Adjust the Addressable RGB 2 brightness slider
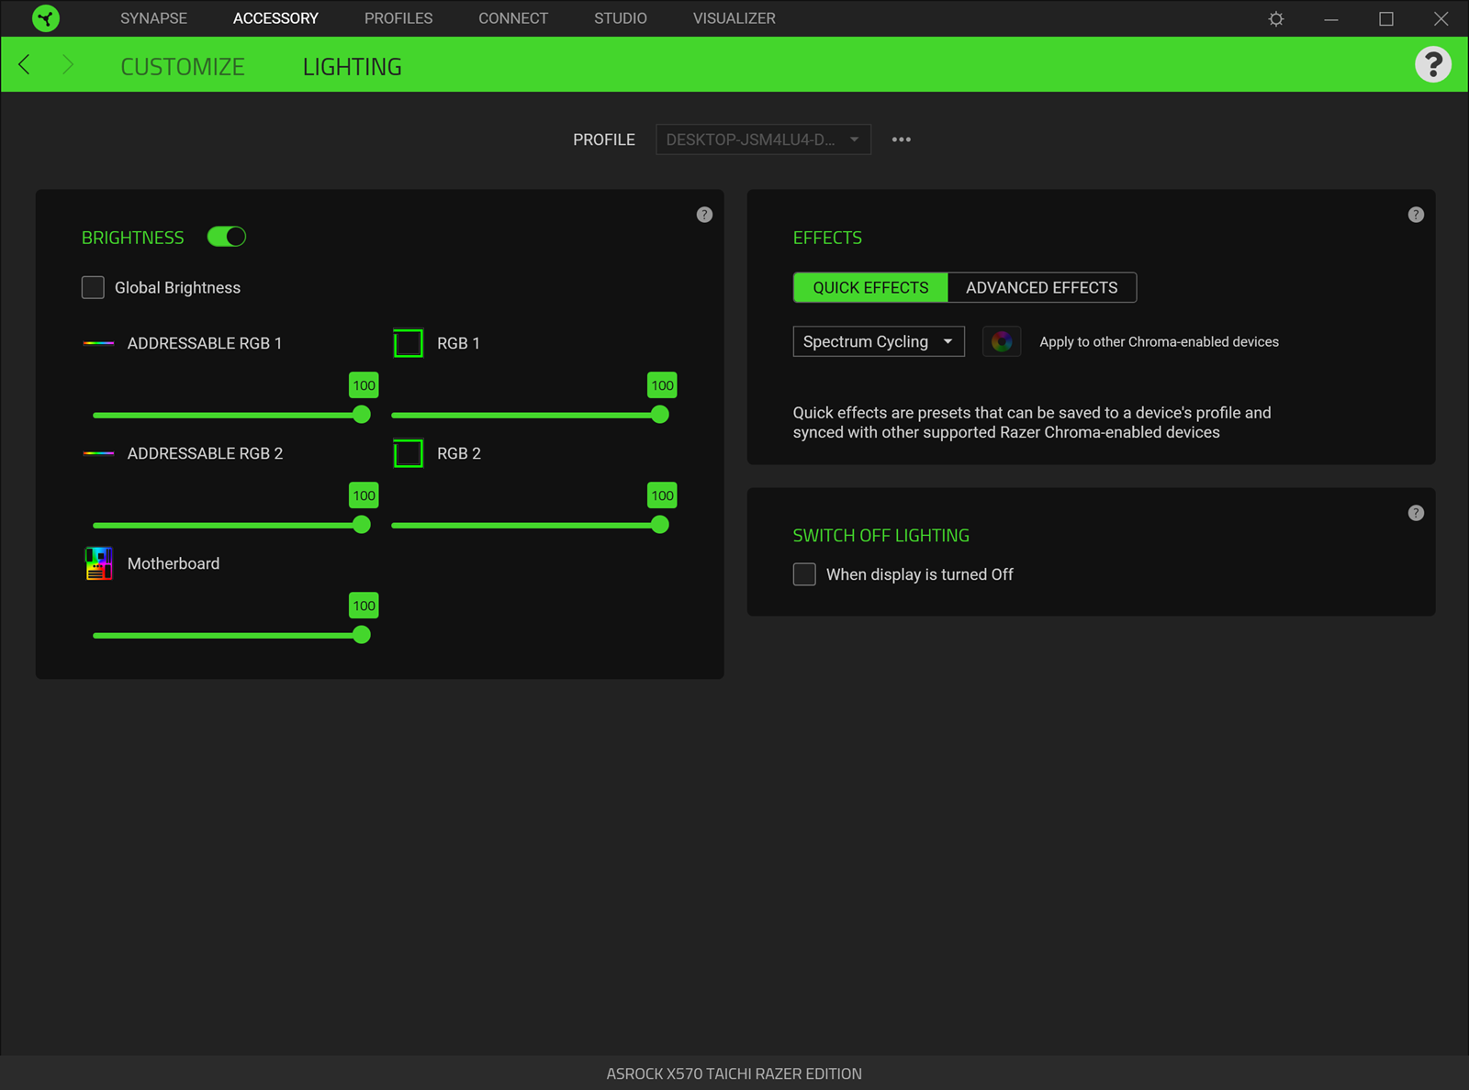The image size is (1469, 1090). click(x=231, y=525)
